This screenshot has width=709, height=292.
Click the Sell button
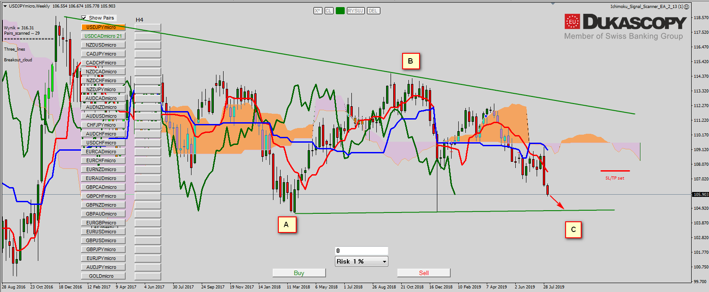tap(424, 273)
